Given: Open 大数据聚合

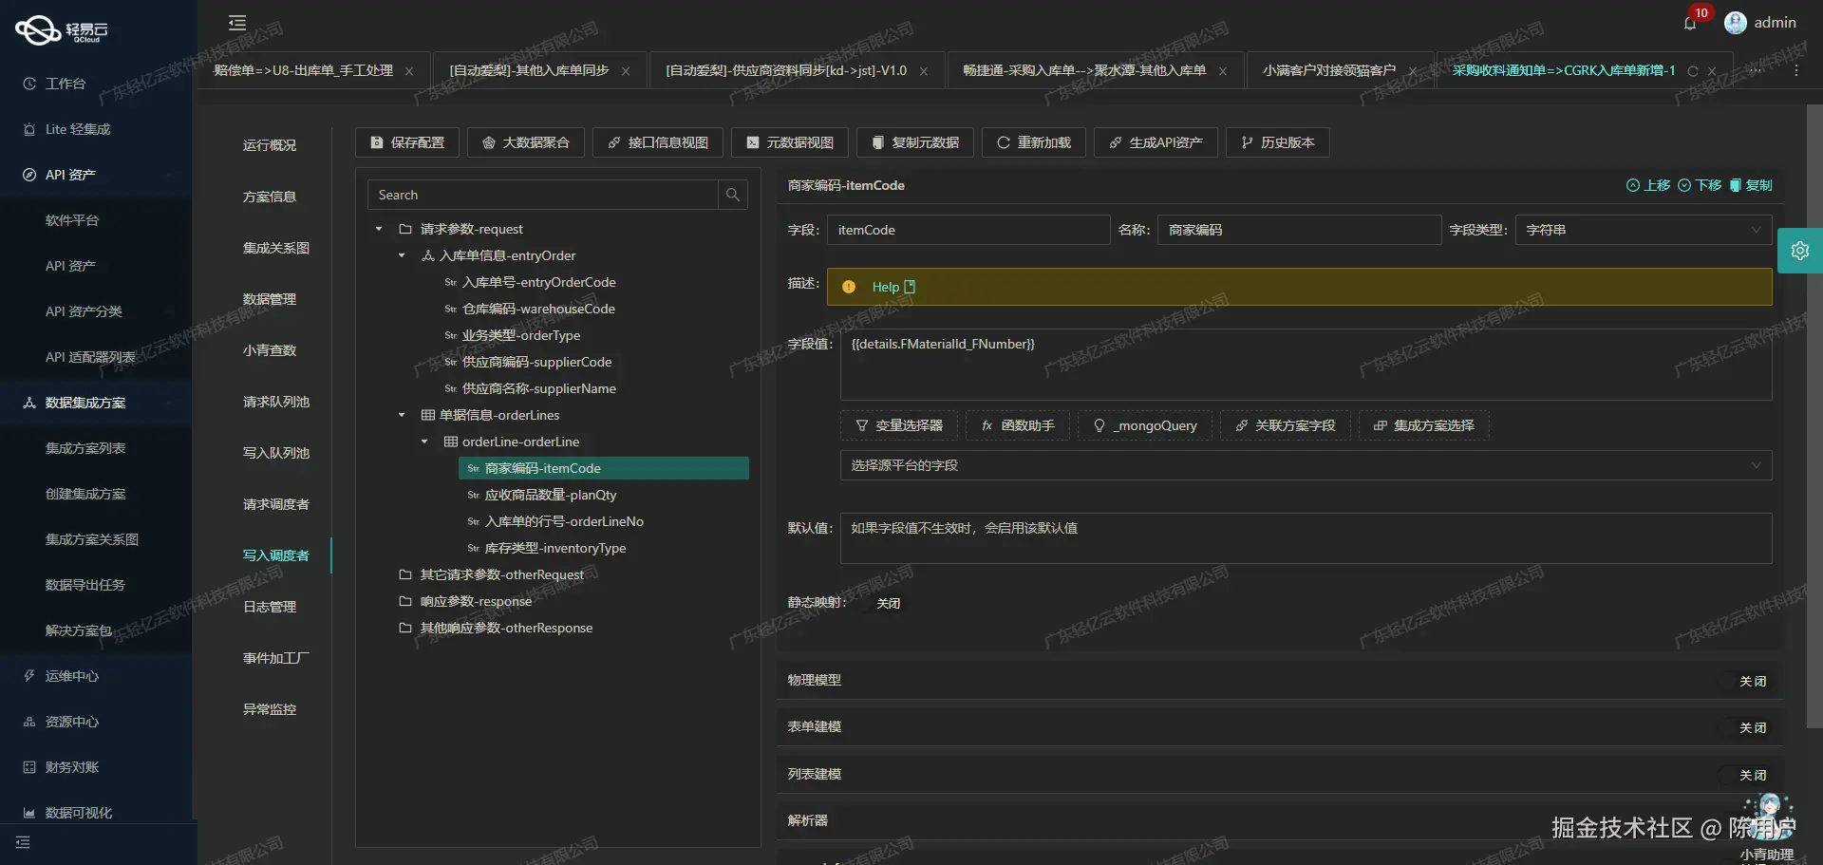Looking at the screenshot, I should coord(526,142).
